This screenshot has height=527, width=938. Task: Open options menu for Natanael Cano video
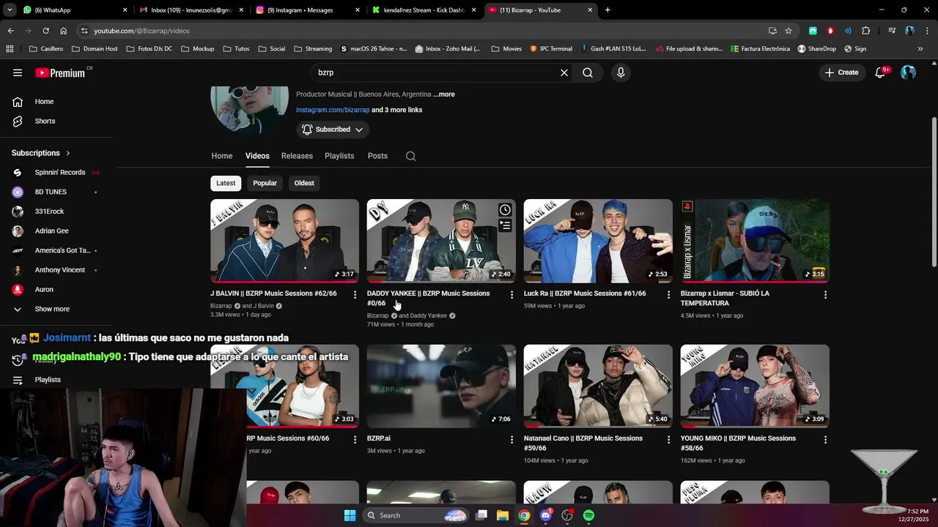point(668,439)
